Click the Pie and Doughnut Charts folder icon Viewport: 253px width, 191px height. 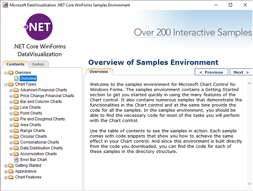tap(16, 119)
